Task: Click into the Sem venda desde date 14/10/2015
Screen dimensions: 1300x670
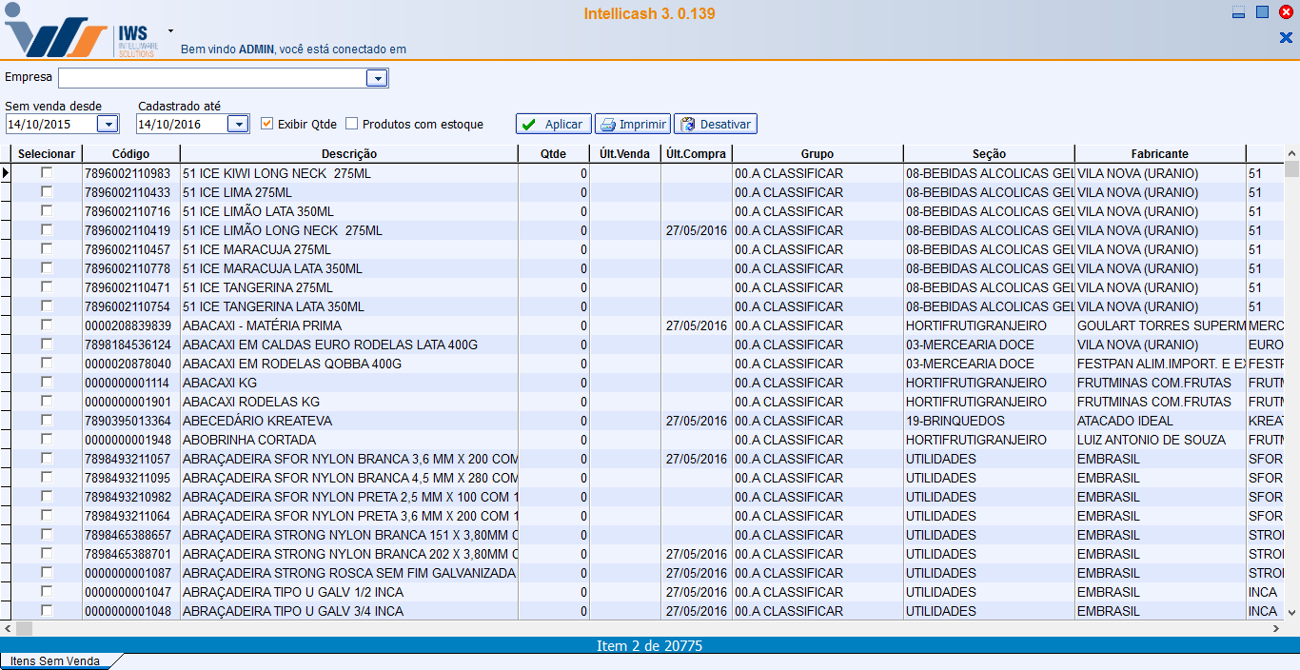Action: coord(50,124)
